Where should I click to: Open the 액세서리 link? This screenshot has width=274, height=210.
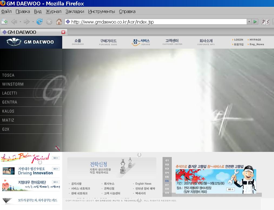coord(140,194)
